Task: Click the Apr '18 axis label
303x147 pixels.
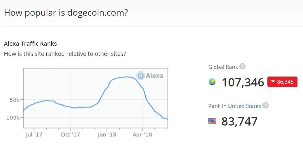Action: tap(143, 135)
